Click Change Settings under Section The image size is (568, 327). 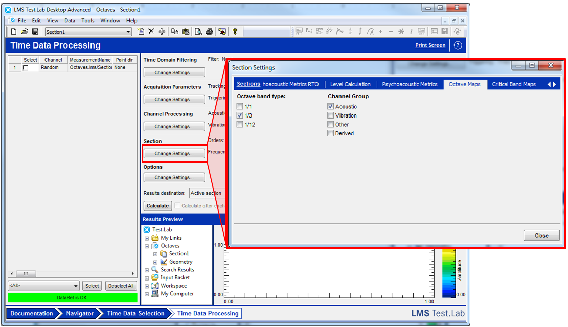(x=174, y=154)
